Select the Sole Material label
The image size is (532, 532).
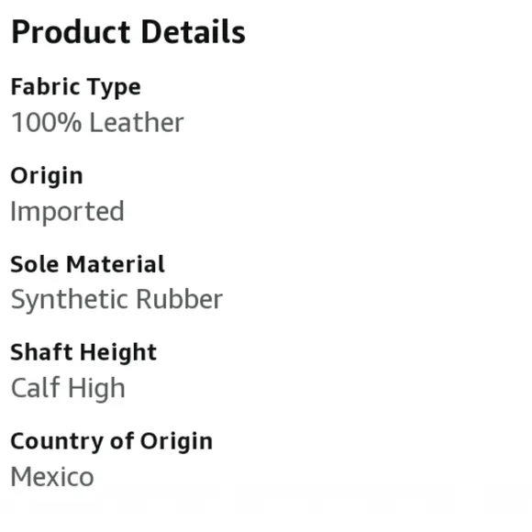[x=87, y=264]
